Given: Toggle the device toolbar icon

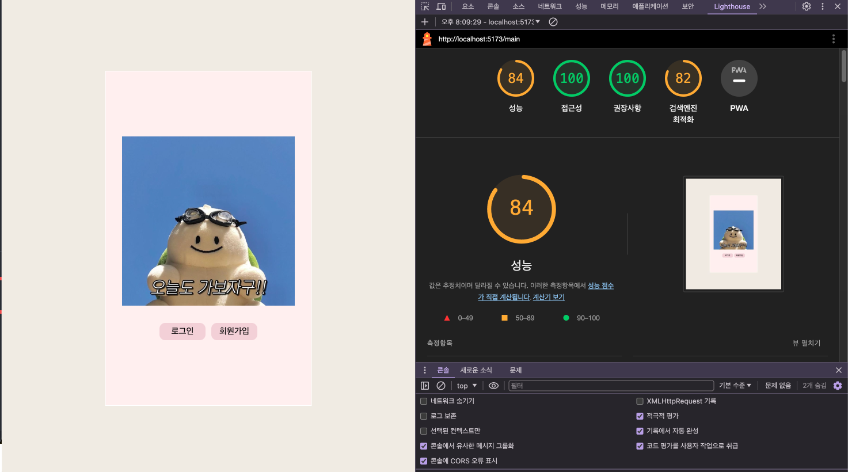Looking at the screenshot, I should point(441,6).
